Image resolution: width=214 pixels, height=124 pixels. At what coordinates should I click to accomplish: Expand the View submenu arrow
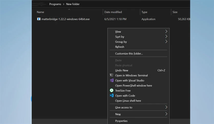click(x=166, y=32)
